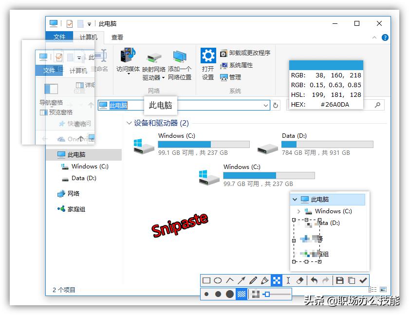Expand Windows (C:) in pasted tree snippet
This screenshot has width=409, height=315.
click(x=298, y=211)
